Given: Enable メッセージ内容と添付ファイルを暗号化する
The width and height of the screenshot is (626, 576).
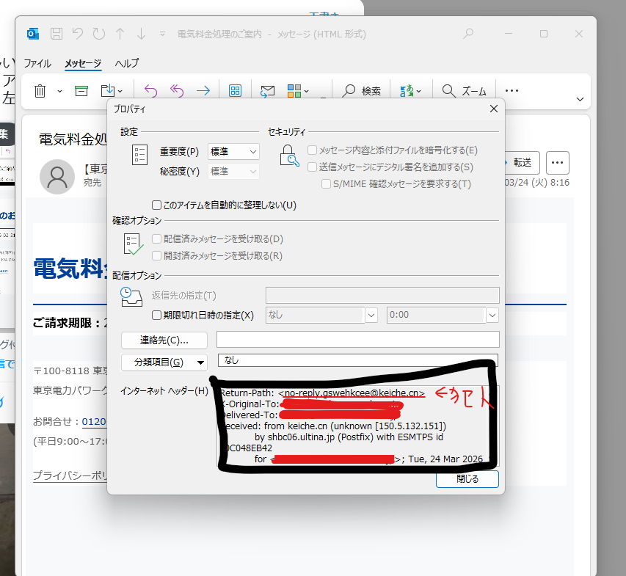Looking at the screenshot, I should click(313, 149).
